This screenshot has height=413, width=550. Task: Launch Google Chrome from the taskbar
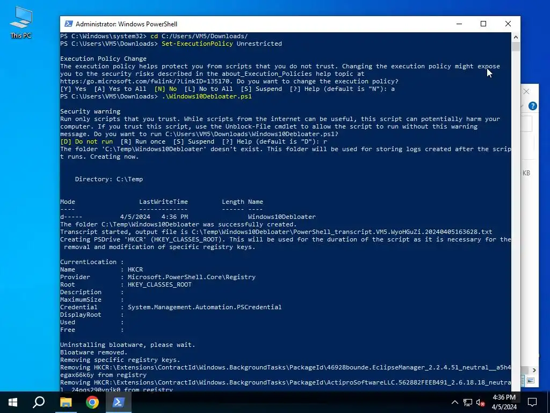(92, 402)
